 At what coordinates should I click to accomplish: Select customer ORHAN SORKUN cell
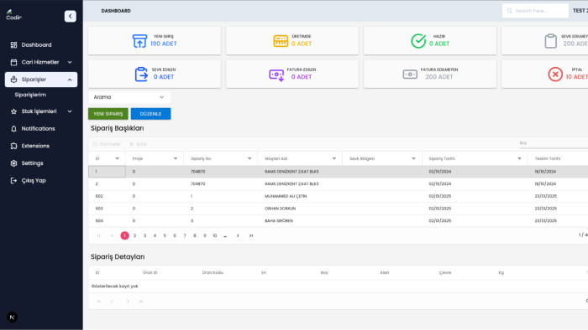click(x=300, y=209)
